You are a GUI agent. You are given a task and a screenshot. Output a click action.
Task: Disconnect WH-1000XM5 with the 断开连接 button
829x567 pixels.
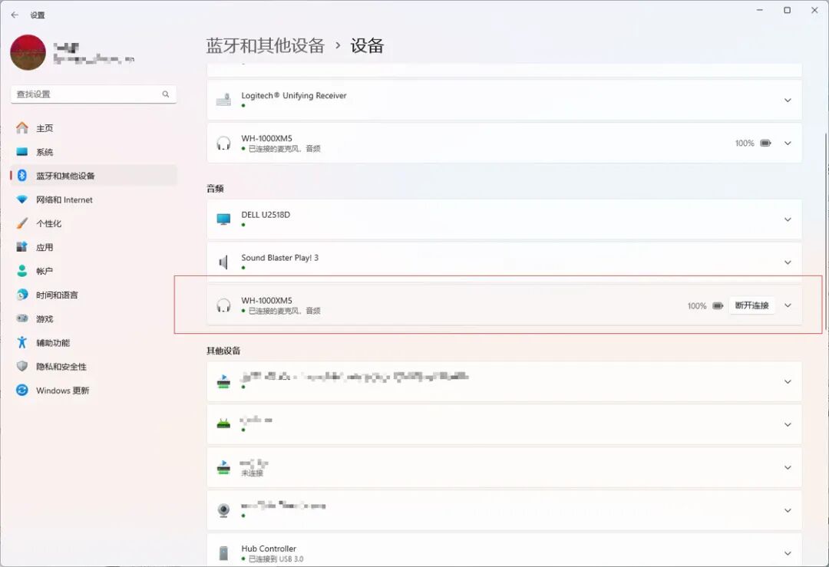(751, 305)
